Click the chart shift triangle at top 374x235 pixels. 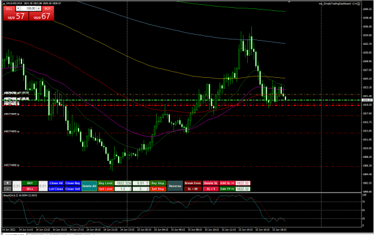pos(289,2)
